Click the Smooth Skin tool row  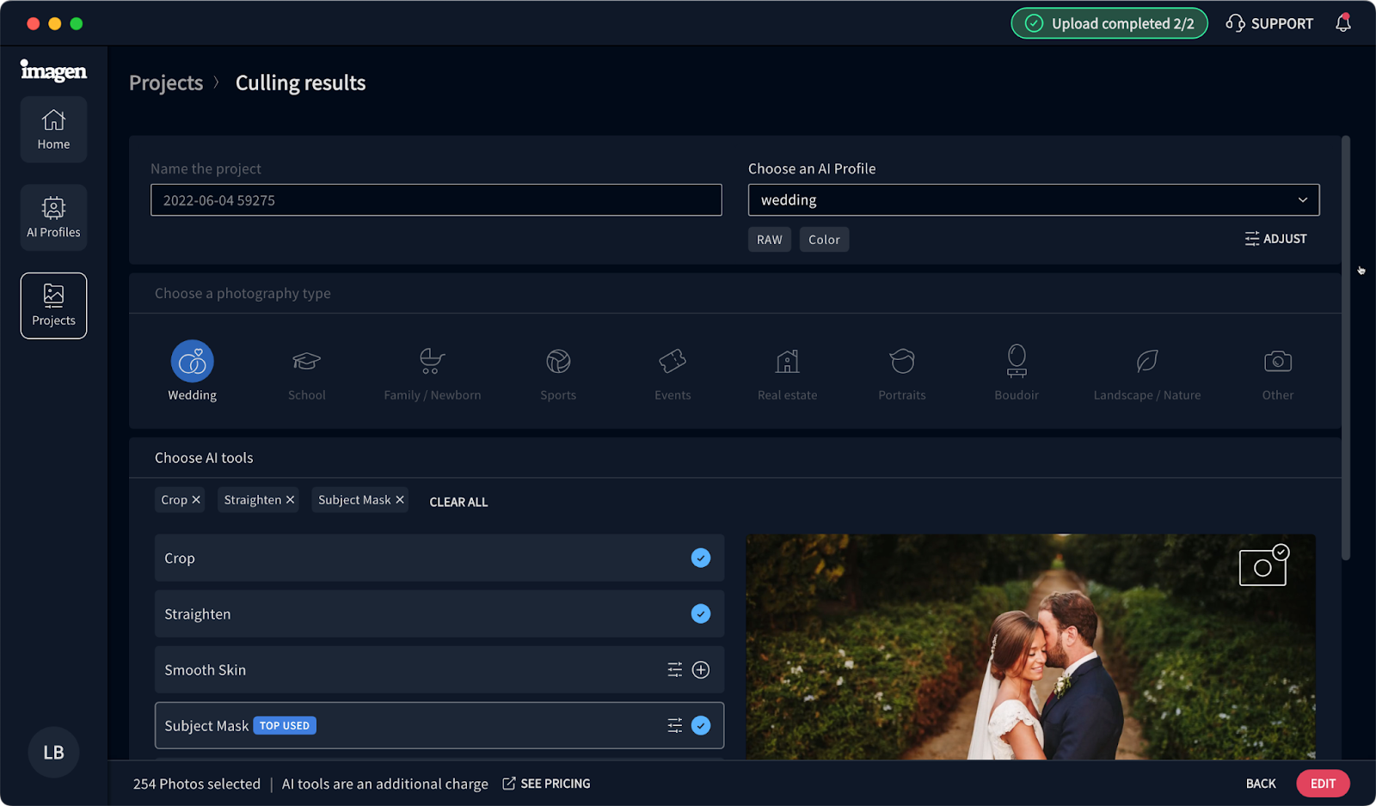tap(439, 669)
